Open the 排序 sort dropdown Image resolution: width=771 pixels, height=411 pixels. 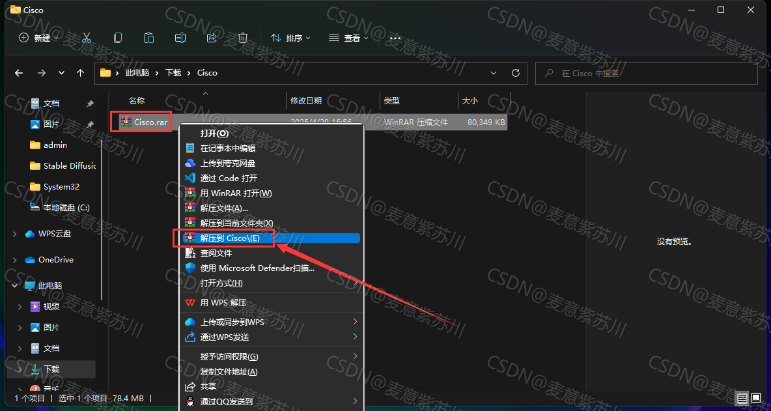291,38
